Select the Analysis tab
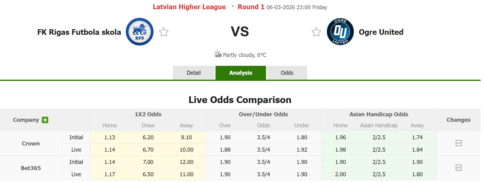Screen dimensions: 484x183 (241, 73)
